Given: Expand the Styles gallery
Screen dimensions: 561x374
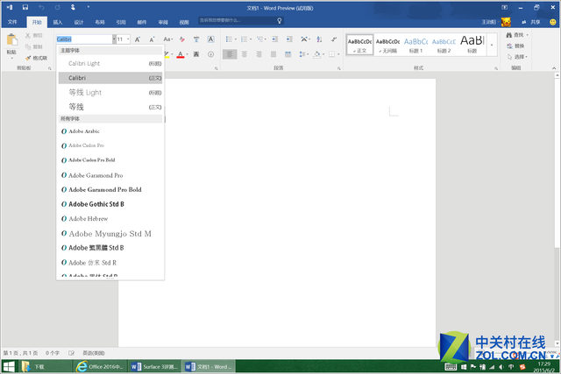Looking at the screenshot, I should [x=492, y=45].
